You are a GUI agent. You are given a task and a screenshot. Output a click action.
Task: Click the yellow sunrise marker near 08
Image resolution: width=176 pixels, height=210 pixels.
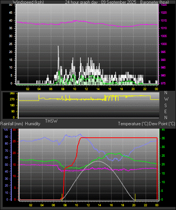(62, 197)
